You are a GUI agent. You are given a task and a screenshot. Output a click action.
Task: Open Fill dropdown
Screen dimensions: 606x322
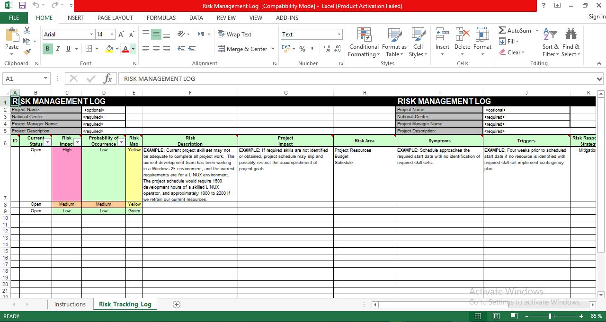(x=508, y=42)
